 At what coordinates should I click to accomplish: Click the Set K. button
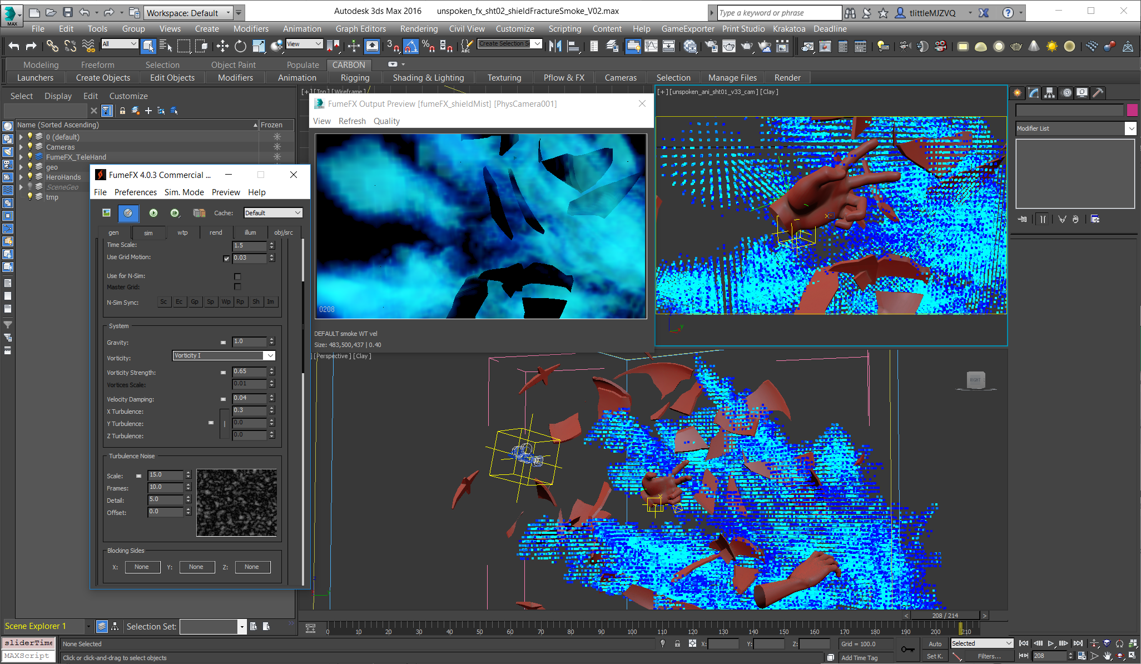coord(935,656)
